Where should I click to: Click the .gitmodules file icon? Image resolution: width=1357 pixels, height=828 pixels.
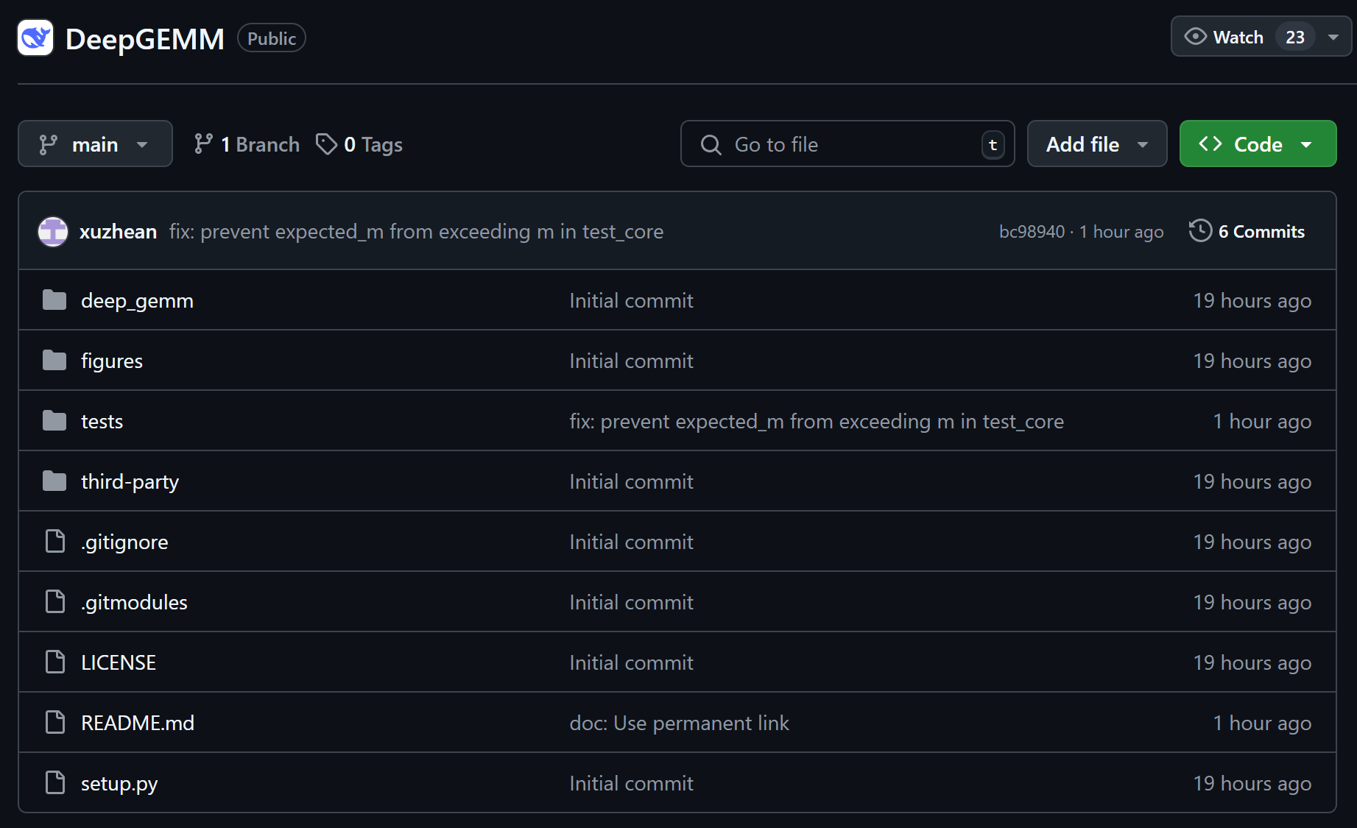[x=55, y=602]
